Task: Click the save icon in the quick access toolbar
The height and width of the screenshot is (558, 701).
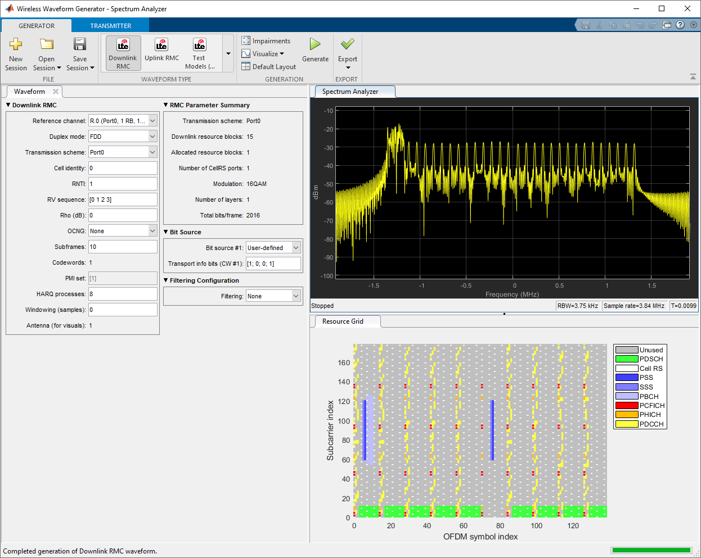Action: tap(586, 25)
